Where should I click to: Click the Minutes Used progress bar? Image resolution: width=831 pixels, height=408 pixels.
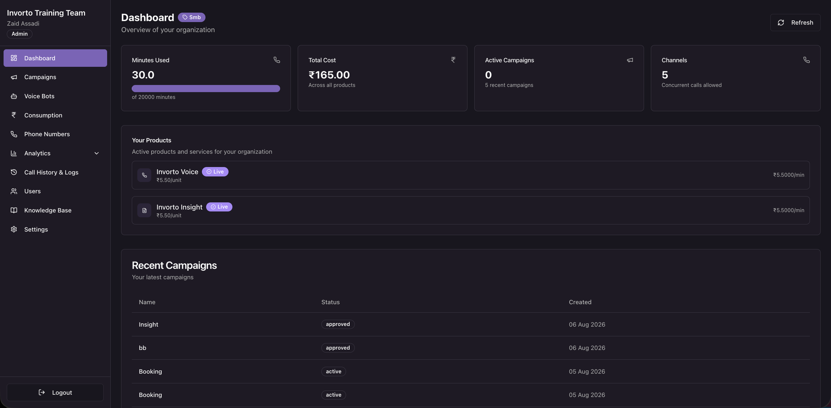[x=206, y=89]
